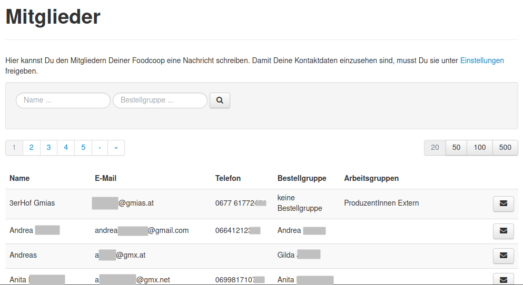Go to next page with single arrow
Image resolution: width=523 pixels, height=285 pixels.
[100, 148]
